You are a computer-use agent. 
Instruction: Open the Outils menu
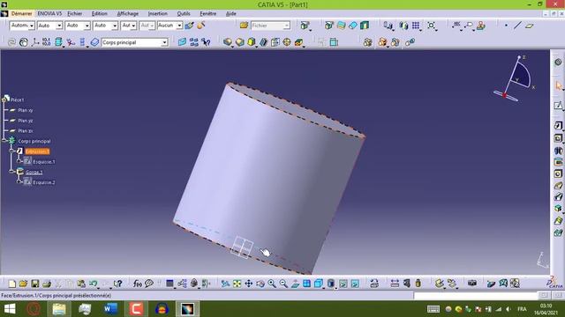click(x=184, y=14)
